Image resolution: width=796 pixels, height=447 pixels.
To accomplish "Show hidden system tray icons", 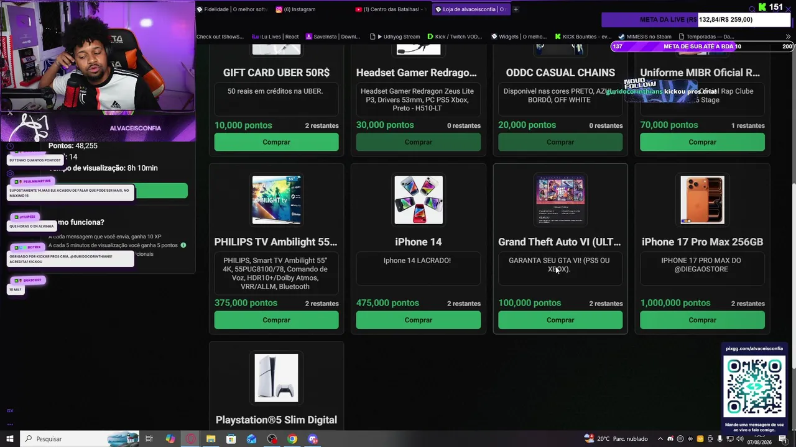I will (660, 439).
